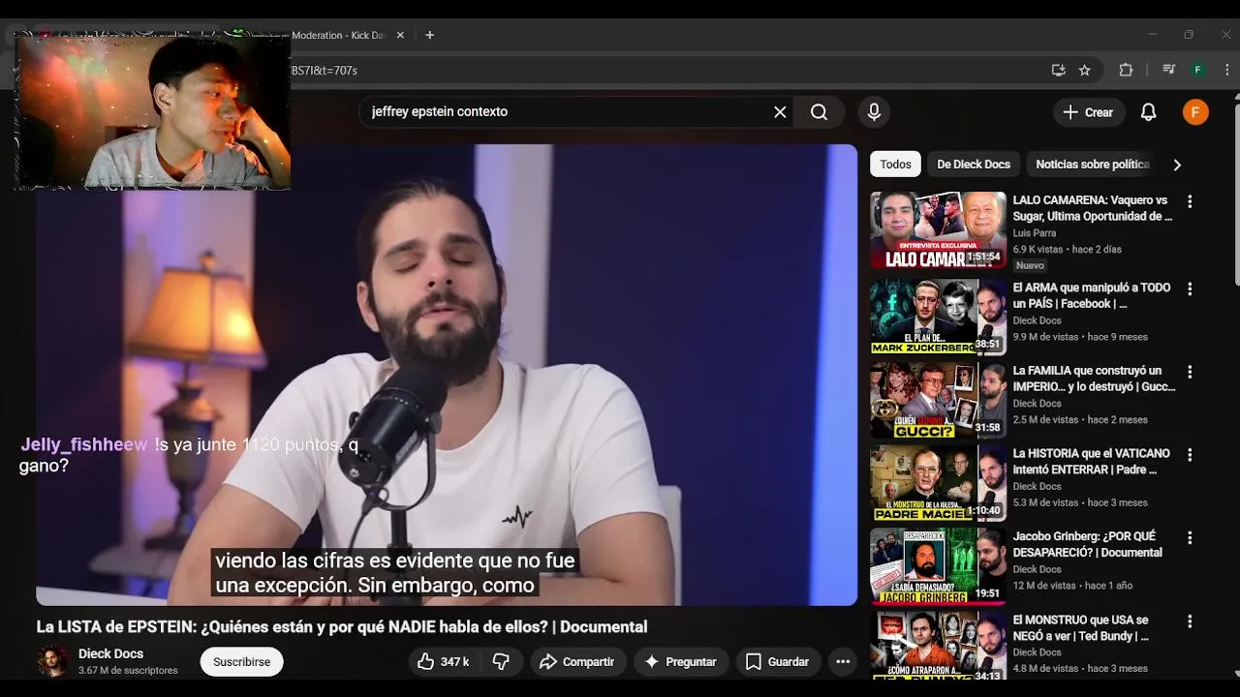
Task: Click the install app icon in address bar
Action: (1058, 70)
